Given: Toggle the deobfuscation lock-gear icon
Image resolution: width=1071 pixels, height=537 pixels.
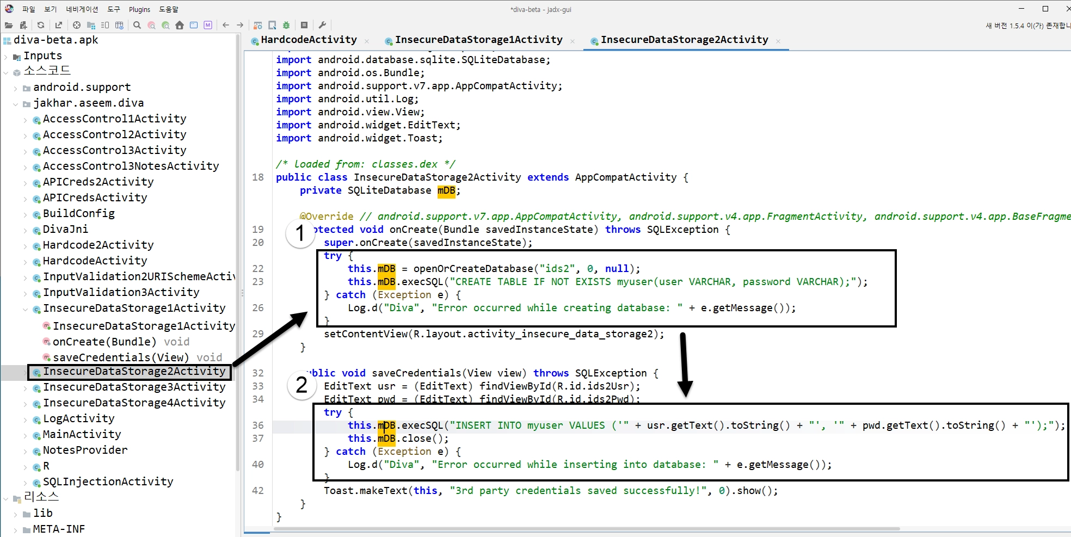Looking at the screenshot, I should tap(258, 25).
